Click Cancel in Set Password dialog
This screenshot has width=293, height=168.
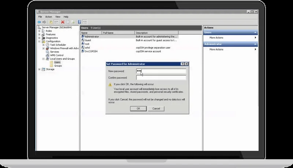click(156, 108)
